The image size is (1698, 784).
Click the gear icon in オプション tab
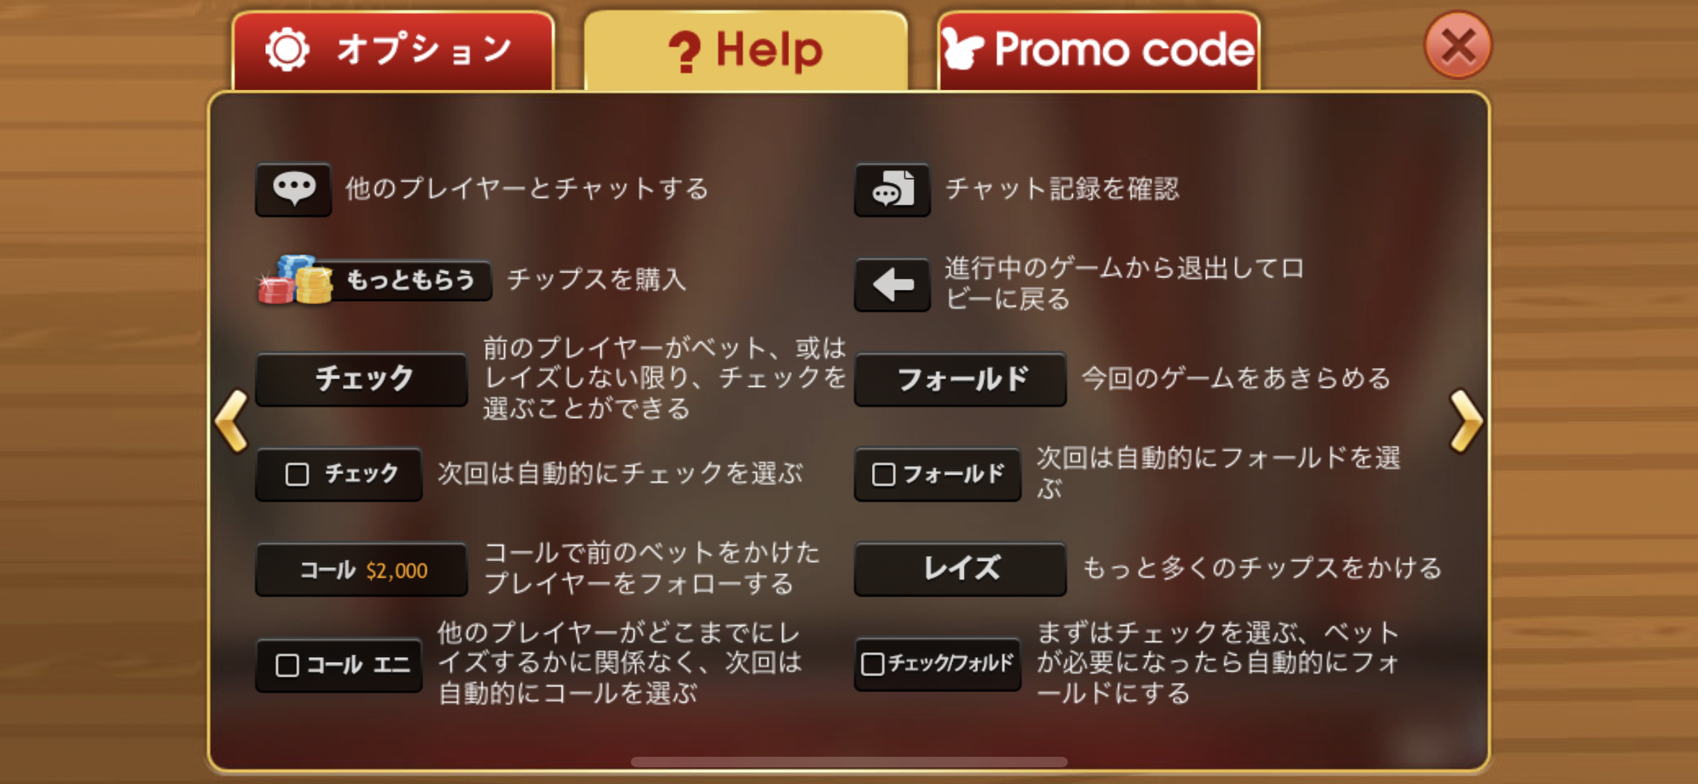pyautogui.click(x=287, y=49)
